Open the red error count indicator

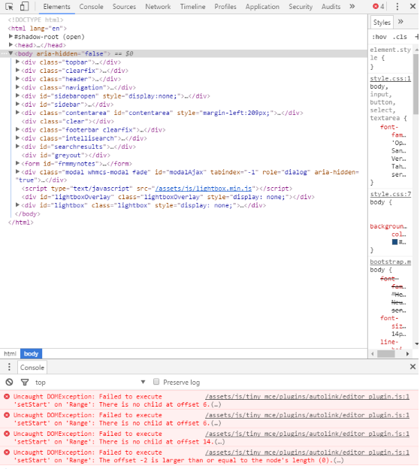tap(379, 6)
